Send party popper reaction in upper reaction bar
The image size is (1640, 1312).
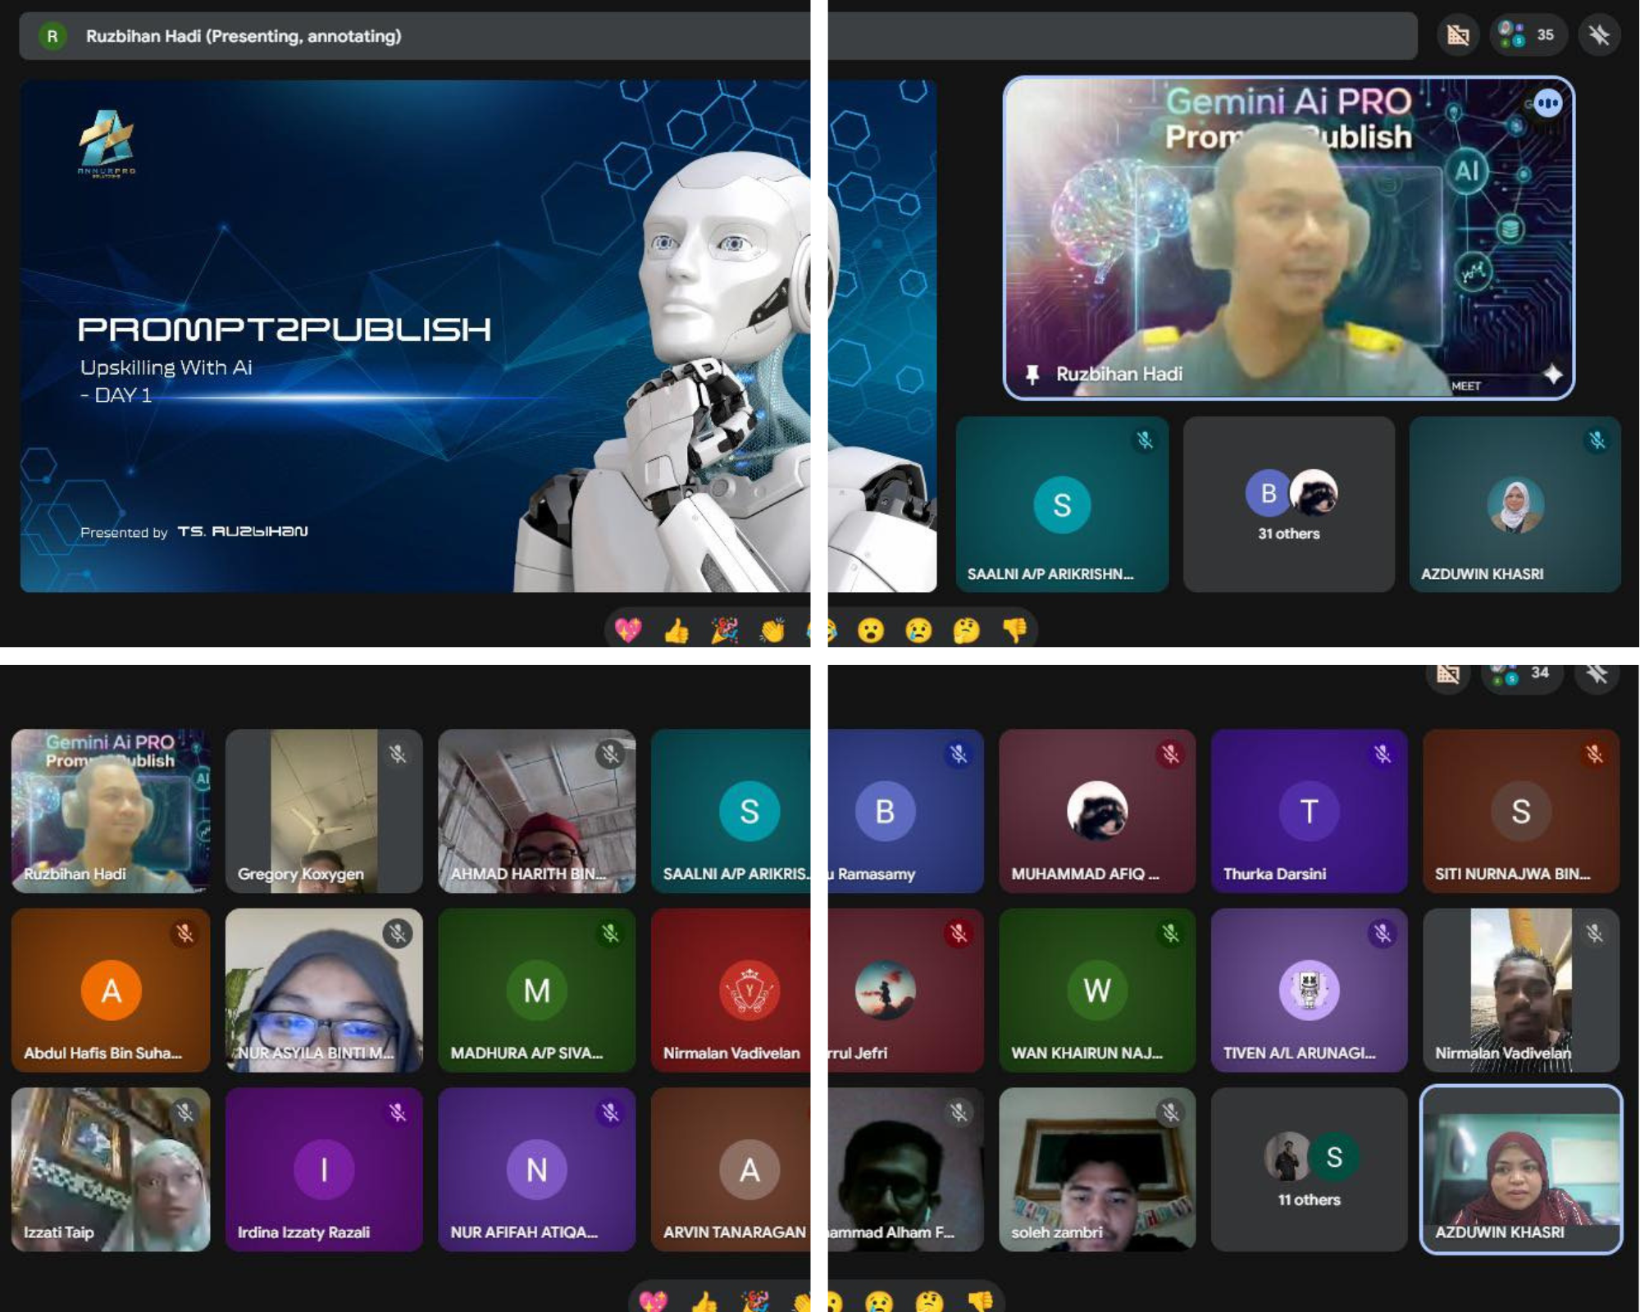point(724,630)
